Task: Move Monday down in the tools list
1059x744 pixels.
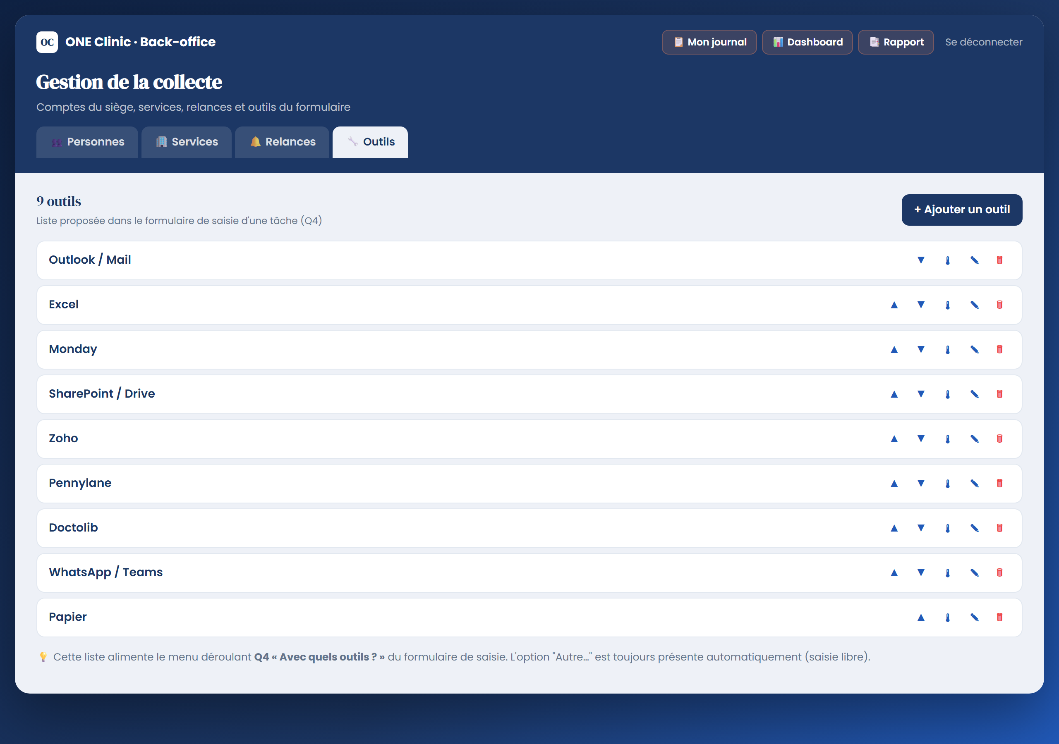Action: pyautogui.click(x=921, y=349)
